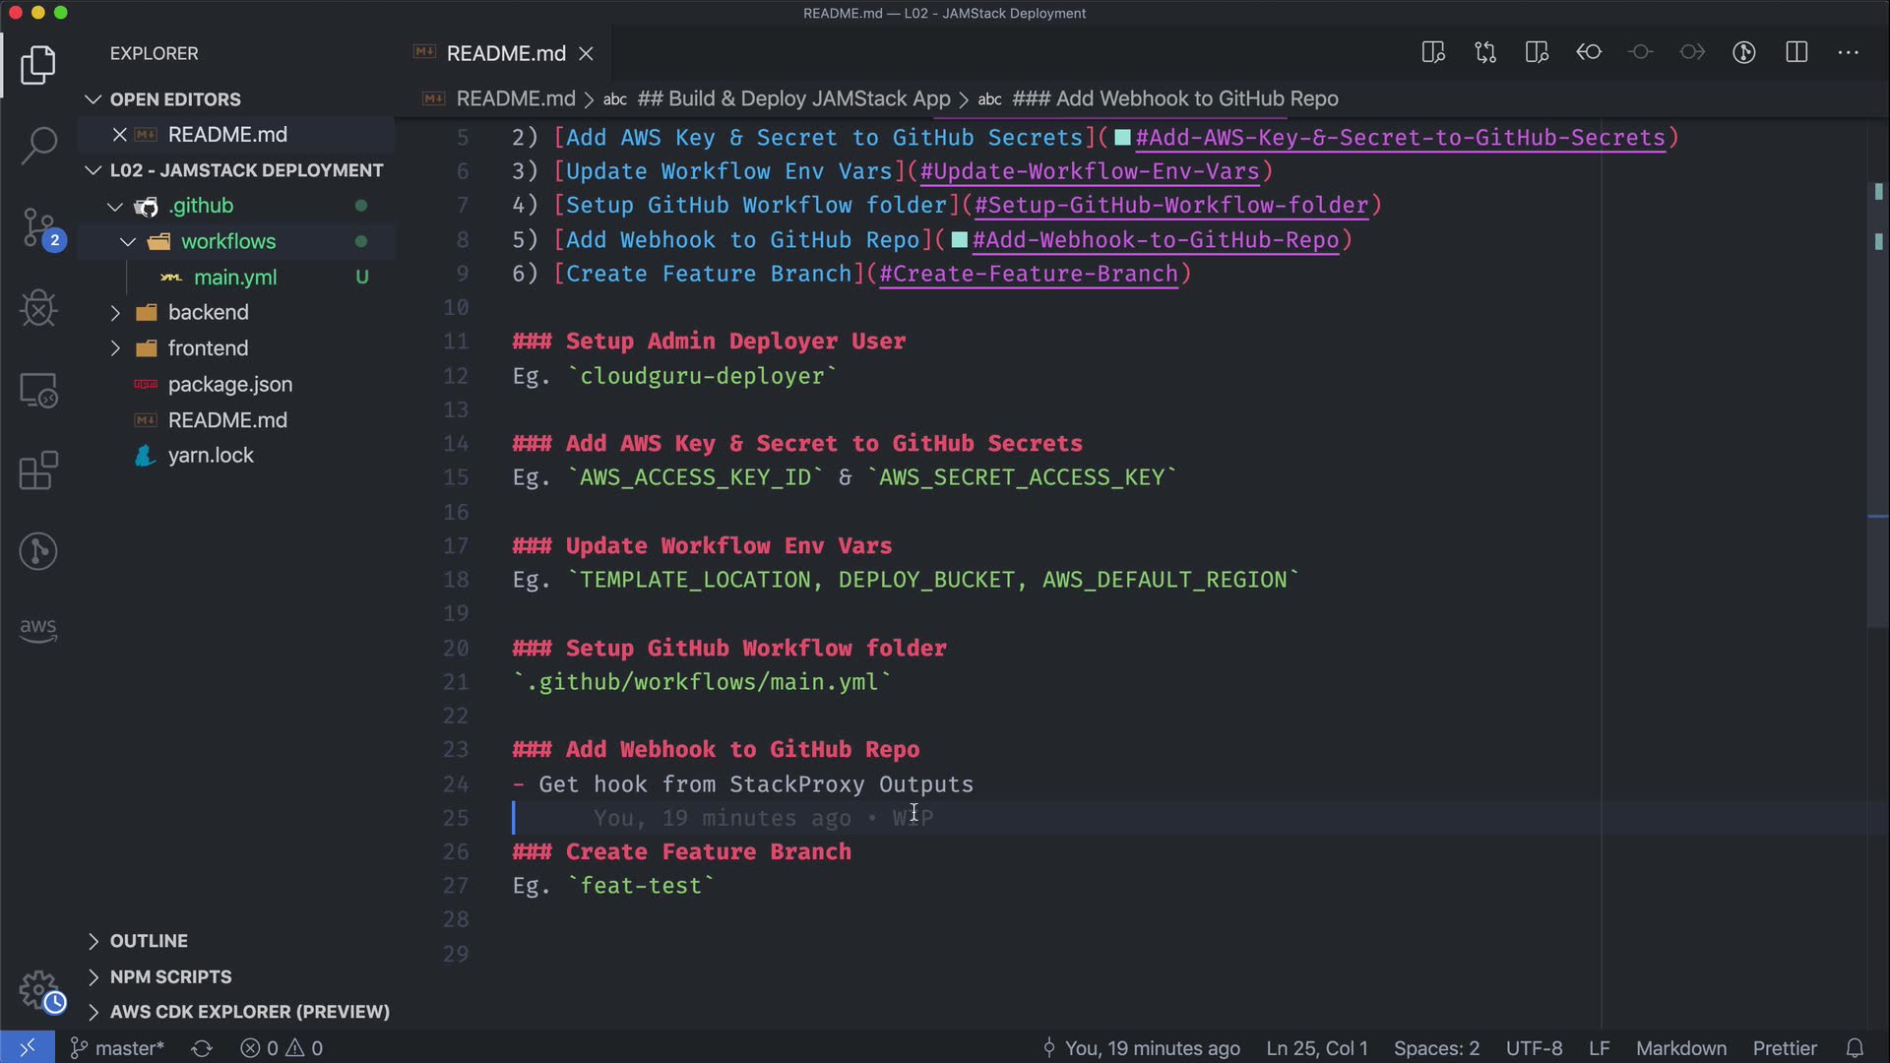Open main.yml in the explorer
This screenshot has width=1890, height=1063.
[x=235, y=278]
